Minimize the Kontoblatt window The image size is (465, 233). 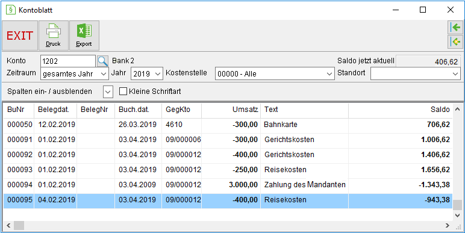[x=396, y=10]
